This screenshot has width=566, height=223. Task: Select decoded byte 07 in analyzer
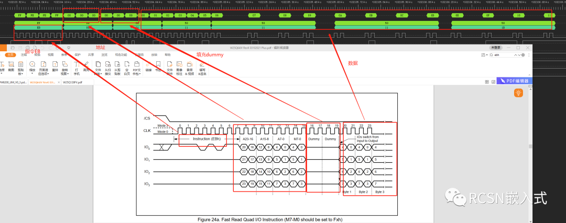tap(254, 16)
